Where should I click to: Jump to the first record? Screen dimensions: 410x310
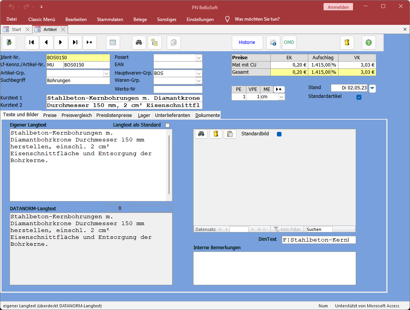(x=32, y=42)
